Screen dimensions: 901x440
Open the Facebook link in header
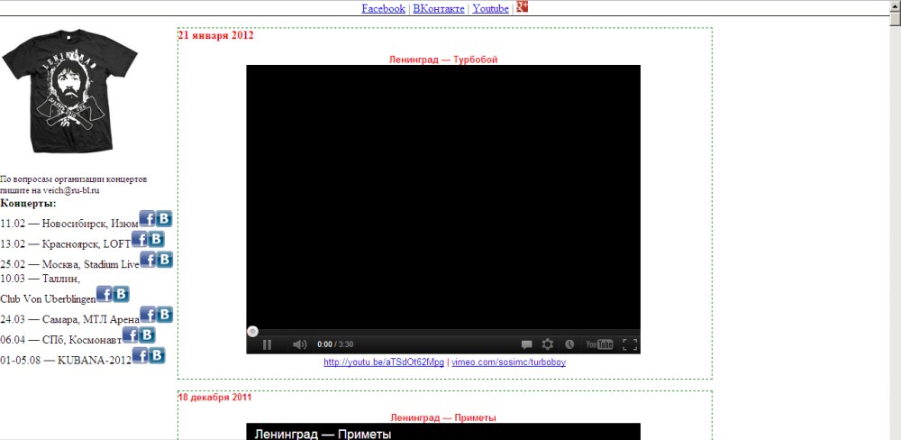383,8
